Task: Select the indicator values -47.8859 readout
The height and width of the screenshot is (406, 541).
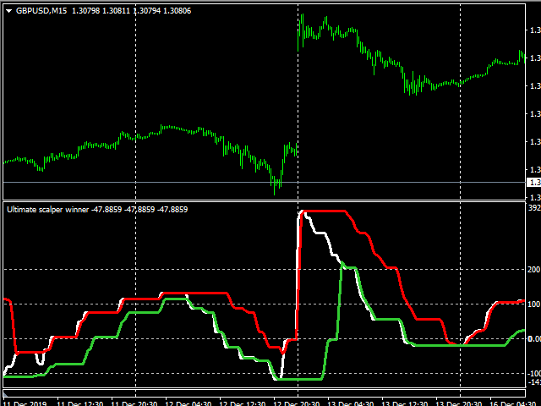Action: (x=139, y=210)
